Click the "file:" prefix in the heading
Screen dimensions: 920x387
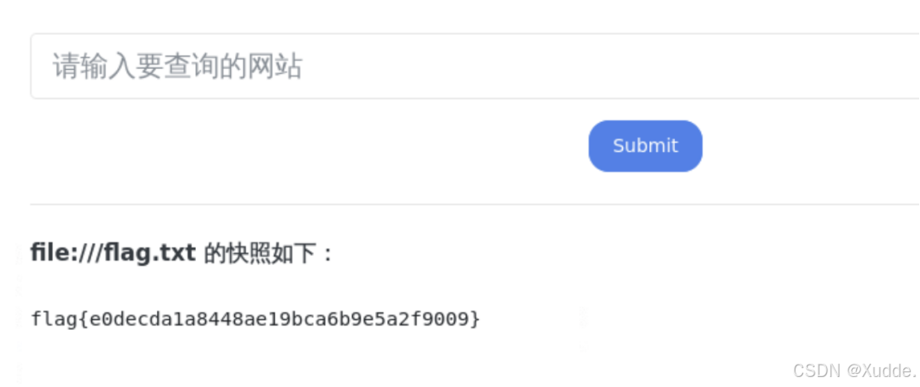pyautogui.click(x=57, y=253)
